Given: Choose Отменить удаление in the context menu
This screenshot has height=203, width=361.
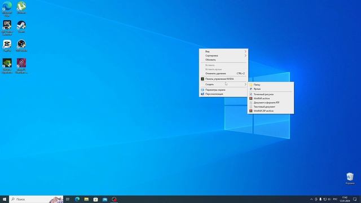Looking at the screenshot, I should 223,73.
